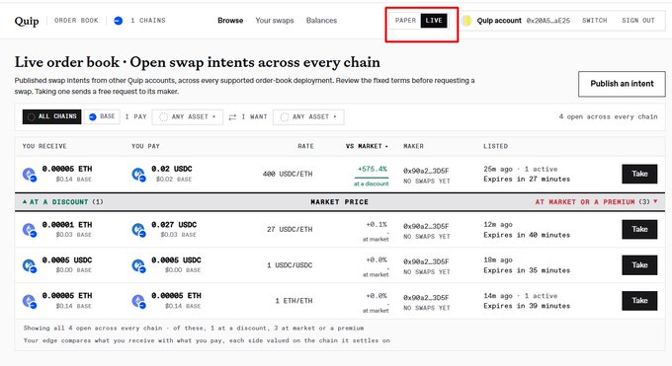
Task: Sort by VS MARKET column
Action: pyautogui.click(x=367, y=146)
